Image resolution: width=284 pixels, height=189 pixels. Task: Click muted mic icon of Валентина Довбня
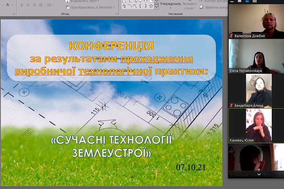tap(231, 36)
